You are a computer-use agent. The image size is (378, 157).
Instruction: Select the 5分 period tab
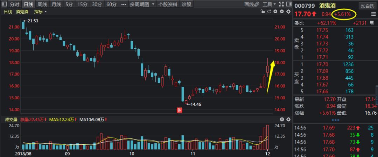coord(69,4)
